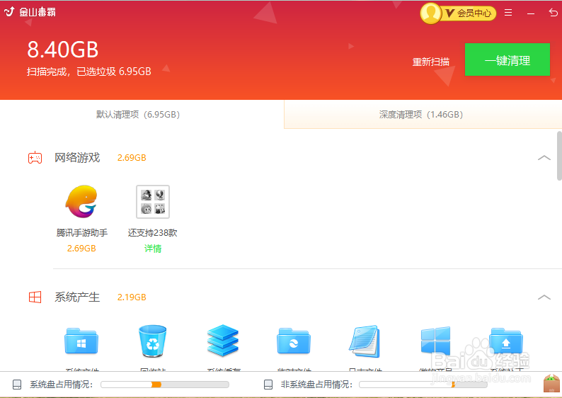562x398 pixels.
Task: Click the 扫描完成,已选垃圾 6.95GB status text
Action: tap(89, 72)
